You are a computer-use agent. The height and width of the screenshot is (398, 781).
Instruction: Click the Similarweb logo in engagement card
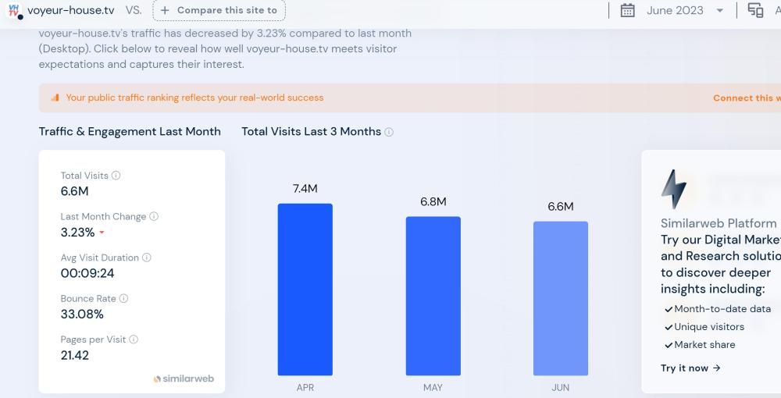coord(184,378)
